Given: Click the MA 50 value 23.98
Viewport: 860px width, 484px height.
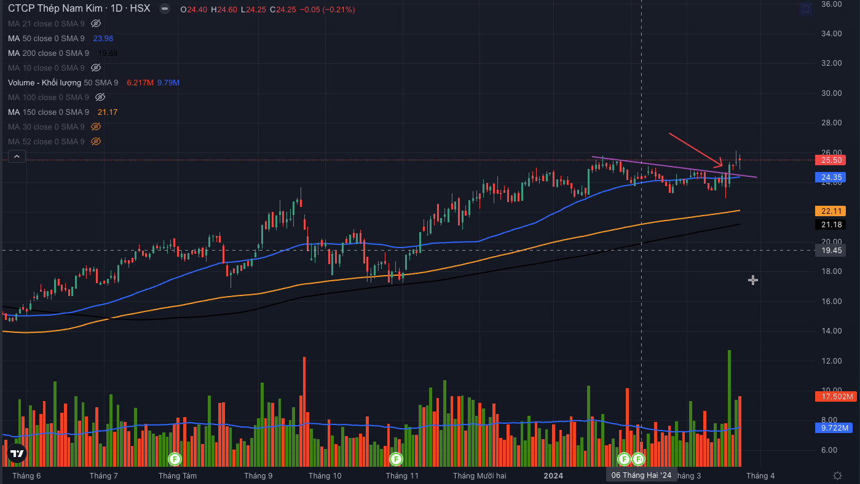Looking at the screenshot, I should (x=103, y=38).
